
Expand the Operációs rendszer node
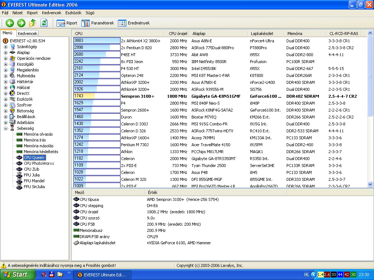[x=5, y=58]
